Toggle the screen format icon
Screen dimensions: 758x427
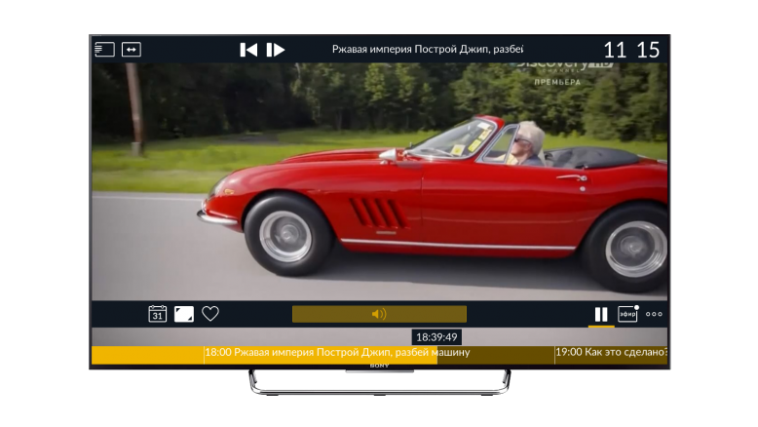point(184,314)
